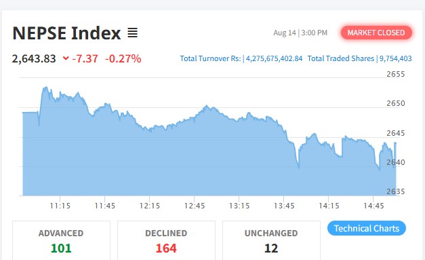Click the 2650 price axis label
Screen dimensions: 425x260
point(395,103)
